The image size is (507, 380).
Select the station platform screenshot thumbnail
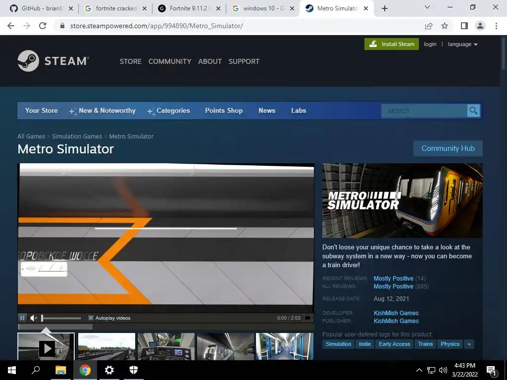tap(225, 346)
